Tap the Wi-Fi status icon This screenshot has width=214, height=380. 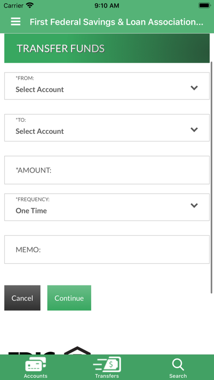[x=30, y=5]
